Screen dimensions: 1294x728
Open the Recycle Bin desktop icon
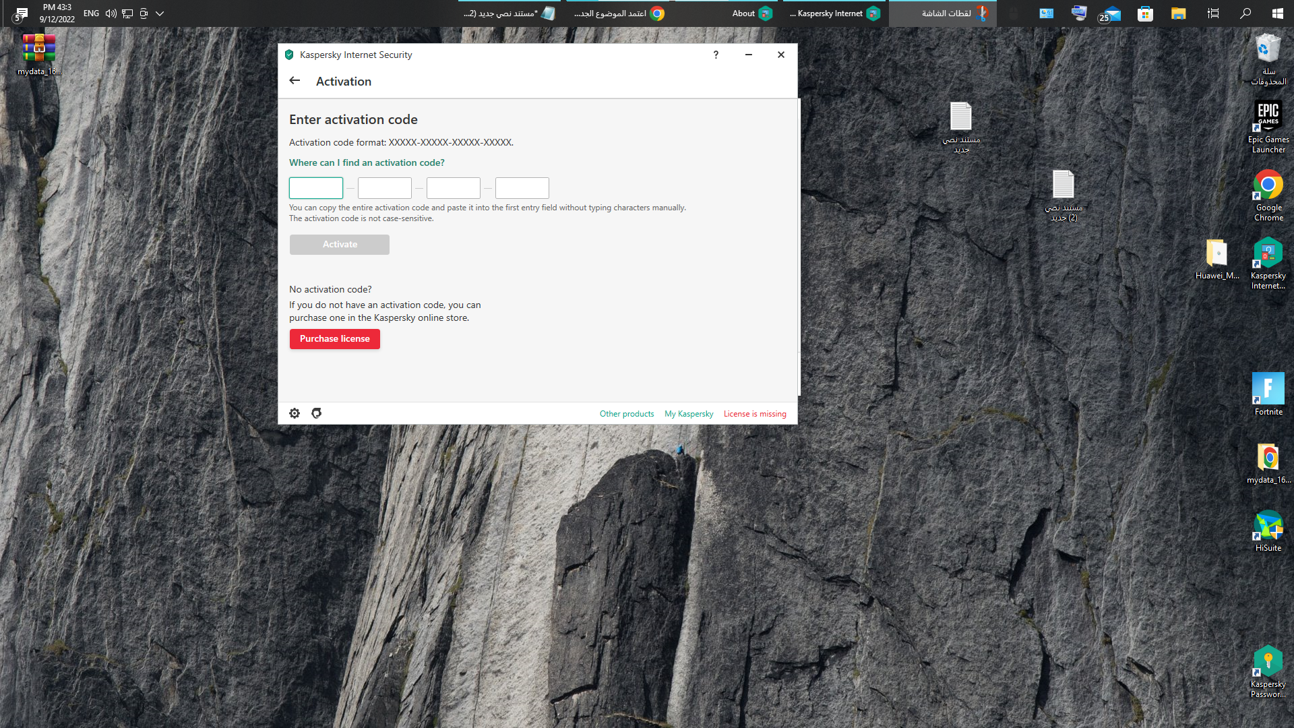1268,59
